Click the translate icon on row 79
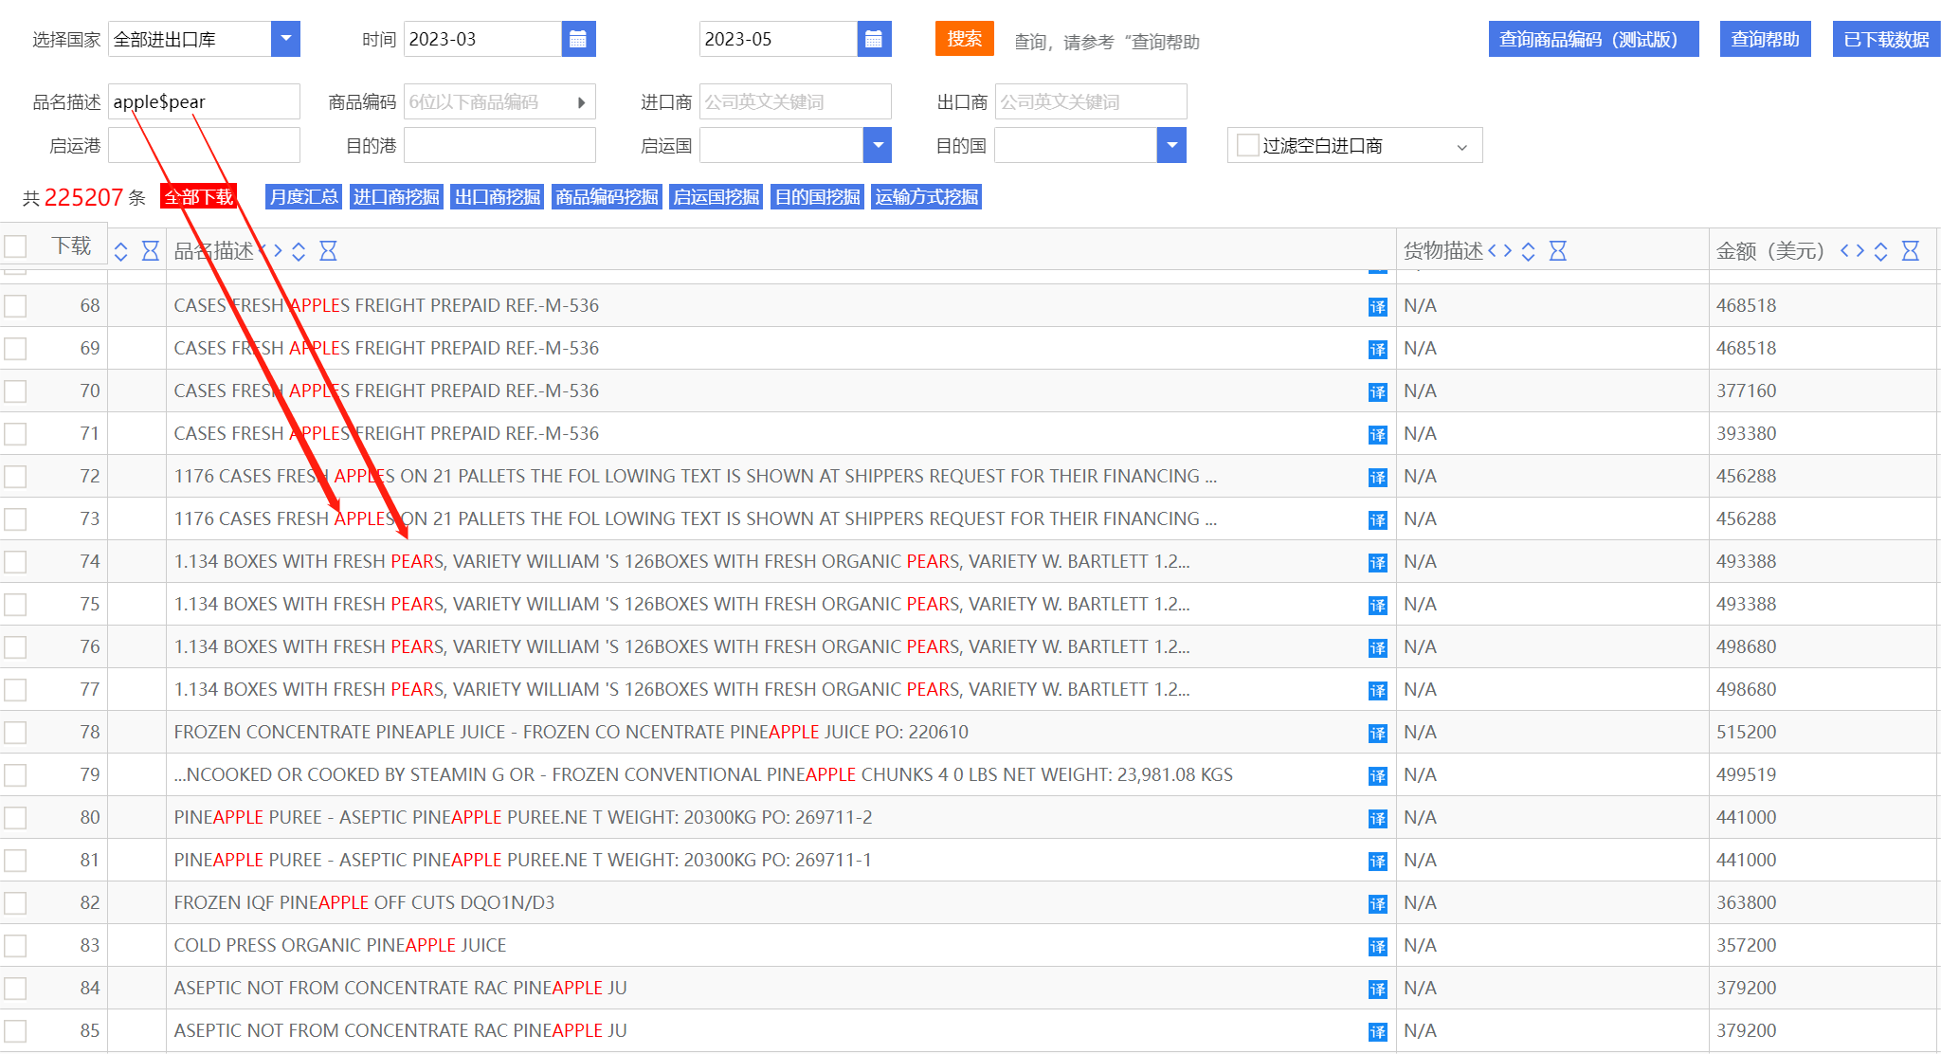This screenshot has height=1054, width=1941. click(x=1377, y=775)
